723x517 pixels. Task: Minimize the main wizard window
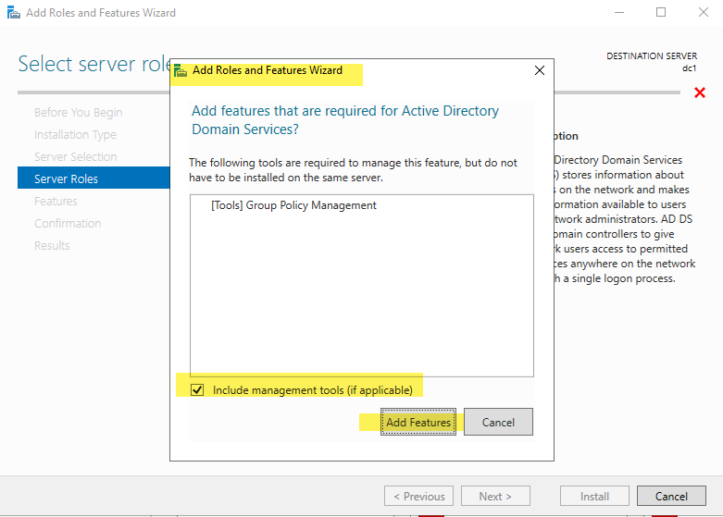pos(619,12)
